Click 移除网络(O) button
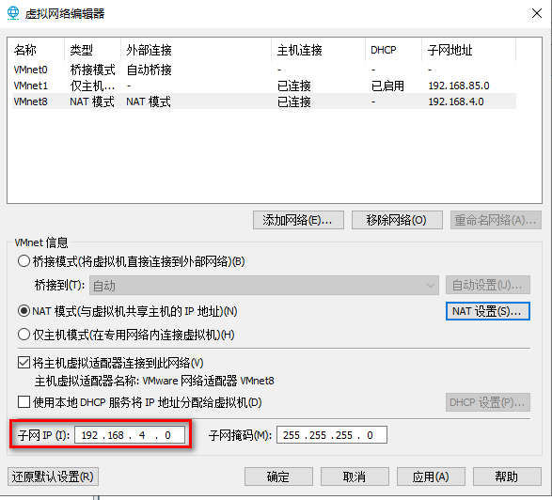Viewport: 552px width, 500px height. coord(397,220)
